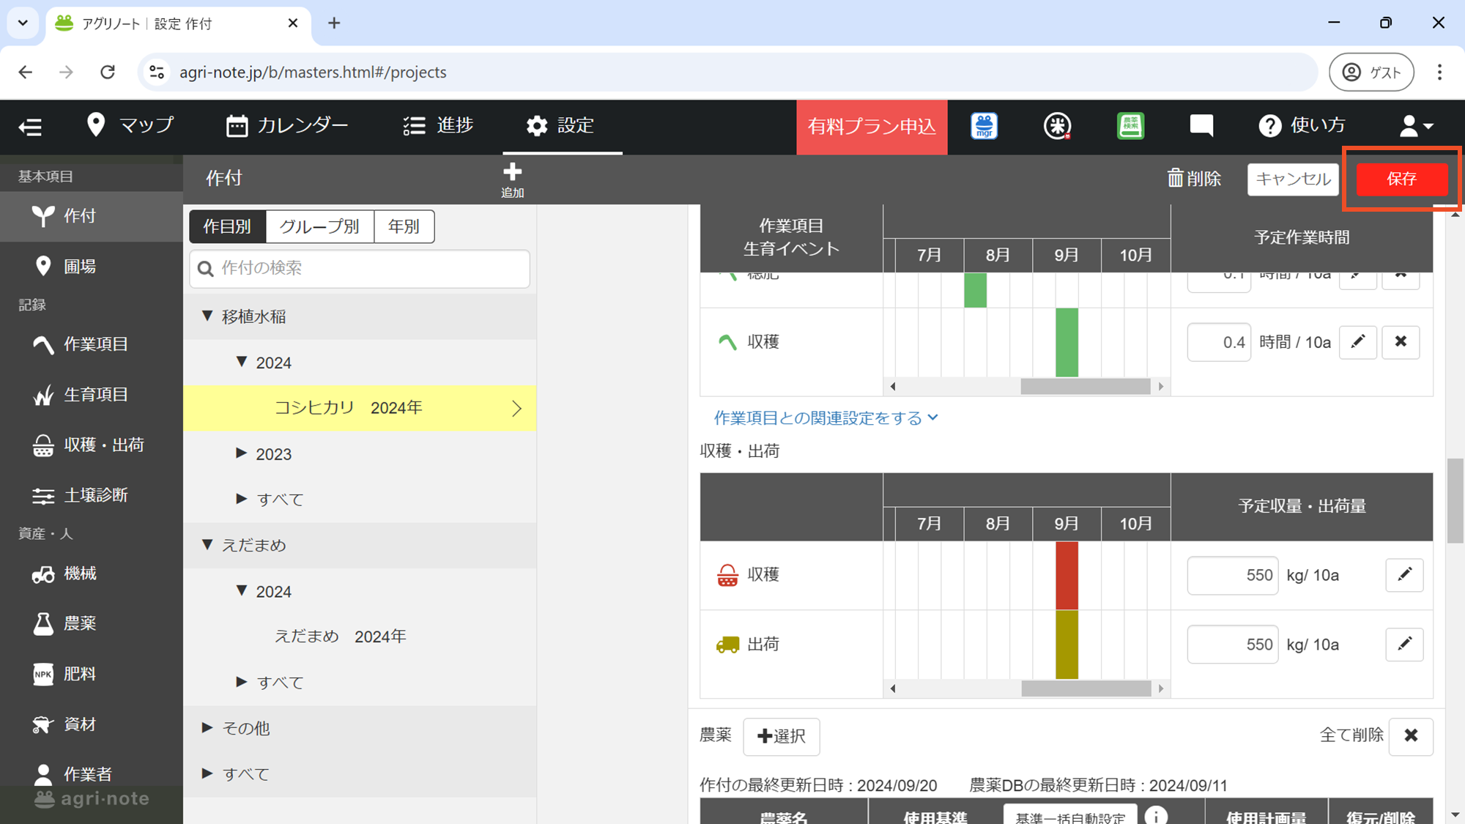The width and height of the screenshot is (1465, 824).
Task: Expand 作業項目との関連設定をする link
Action: [826, 417]
